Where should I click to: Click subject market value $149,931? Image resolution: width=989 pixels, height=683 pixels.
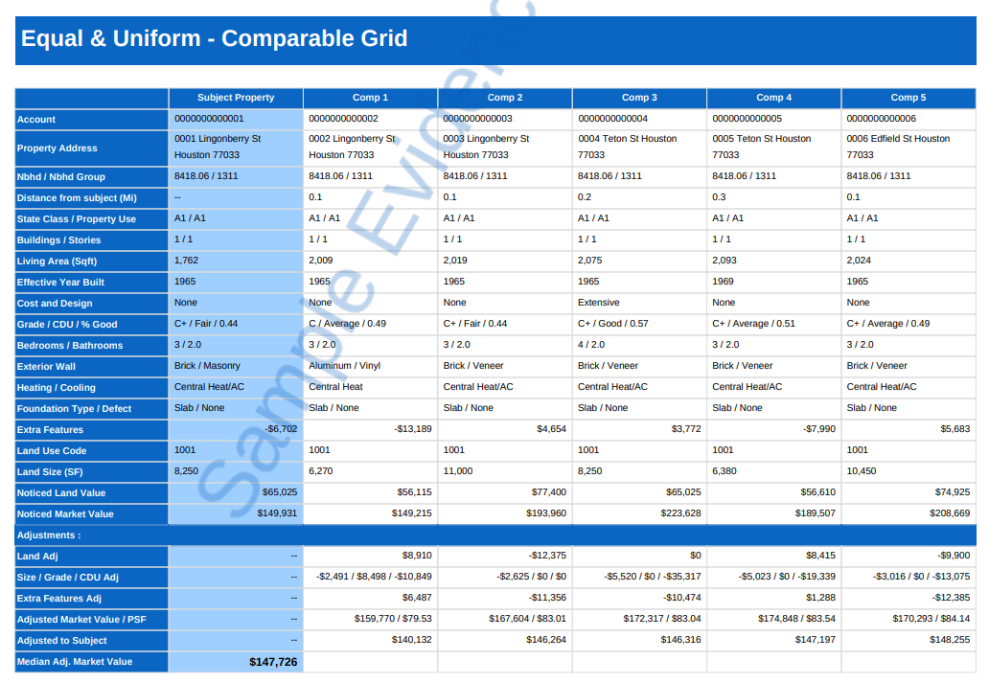tap(277, 514)
